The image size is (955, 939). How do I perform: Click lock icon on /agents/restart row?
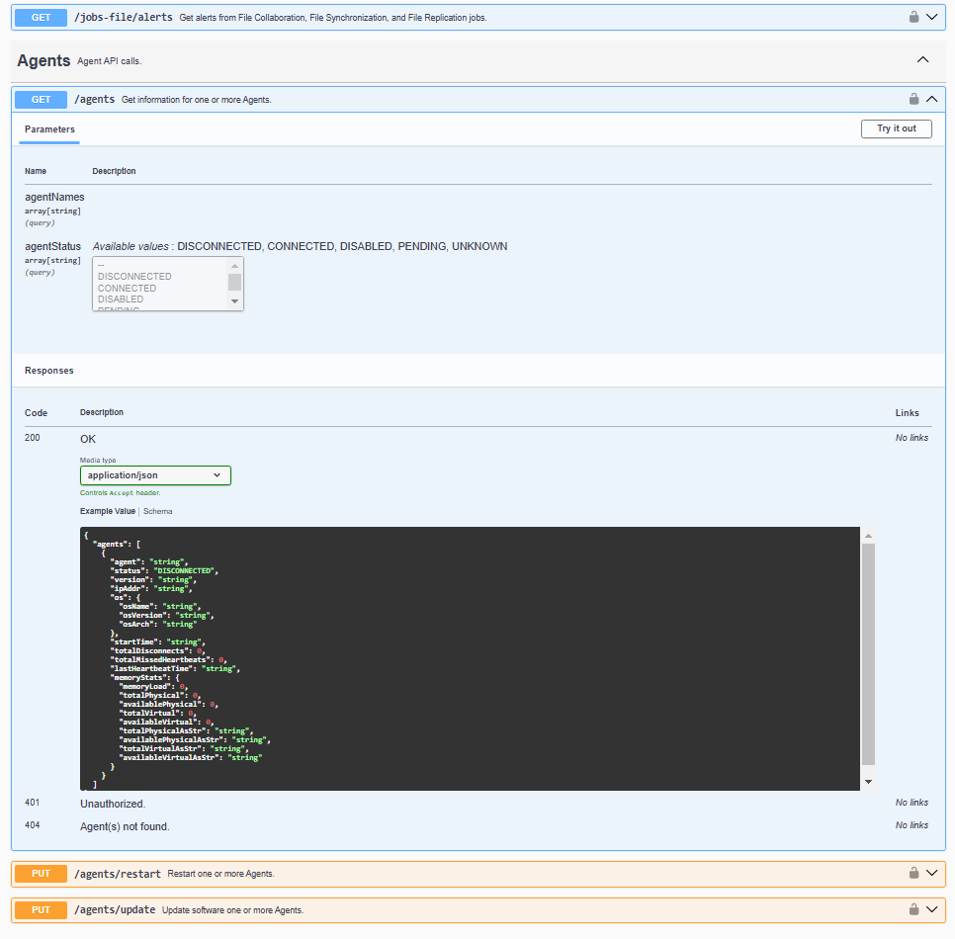[913, 873]
